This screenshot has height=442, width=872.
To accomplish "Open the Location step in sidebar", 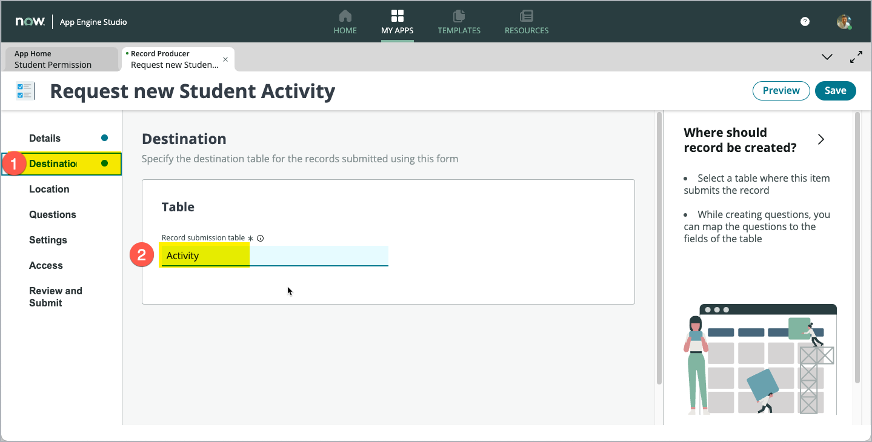I will (62, 189).
